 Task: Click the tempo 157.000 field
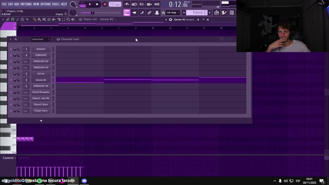115,4
